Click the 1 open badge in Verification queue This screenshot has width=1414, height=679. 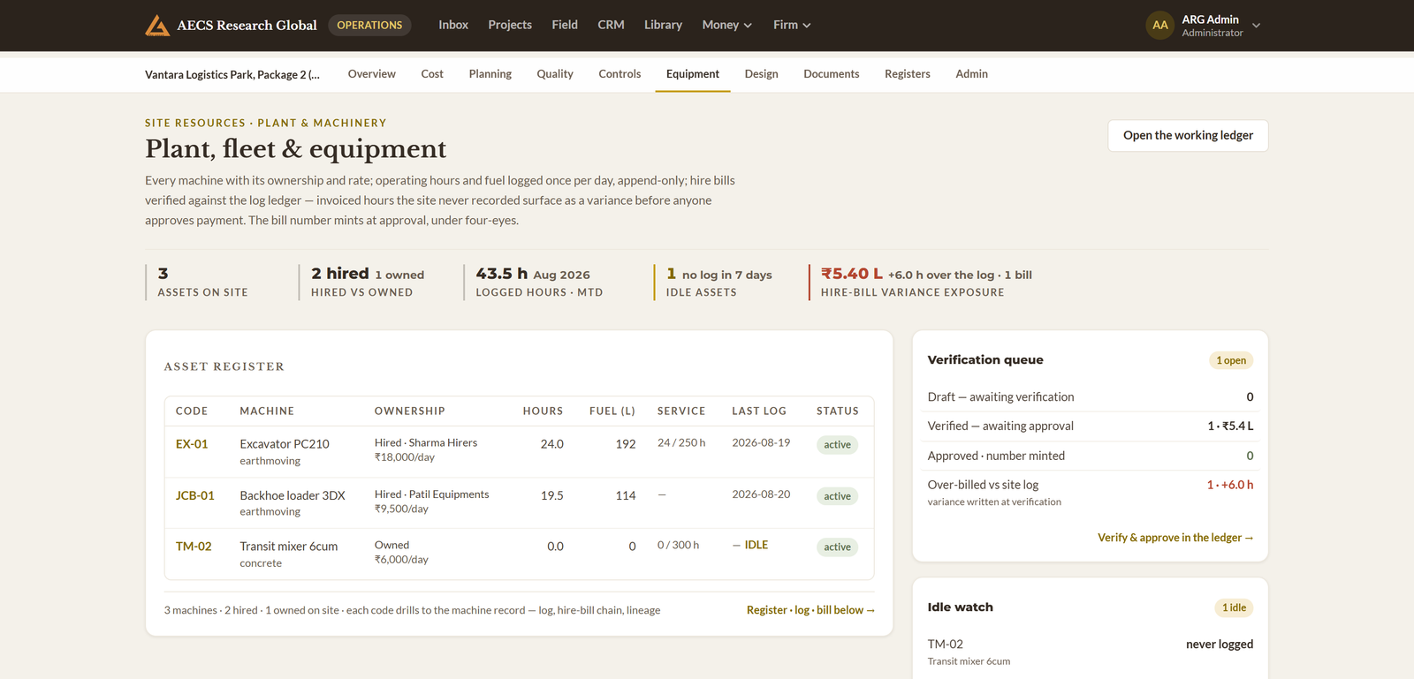(1231, 360)
